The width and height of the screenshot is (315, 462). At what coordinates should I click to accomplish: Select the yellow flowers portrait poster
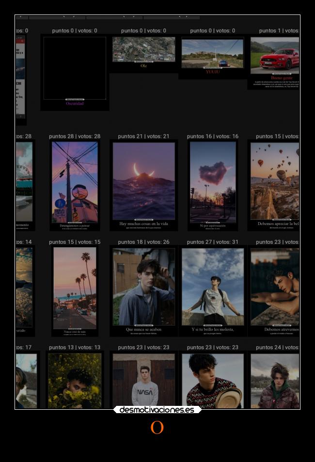click(75, 380)
